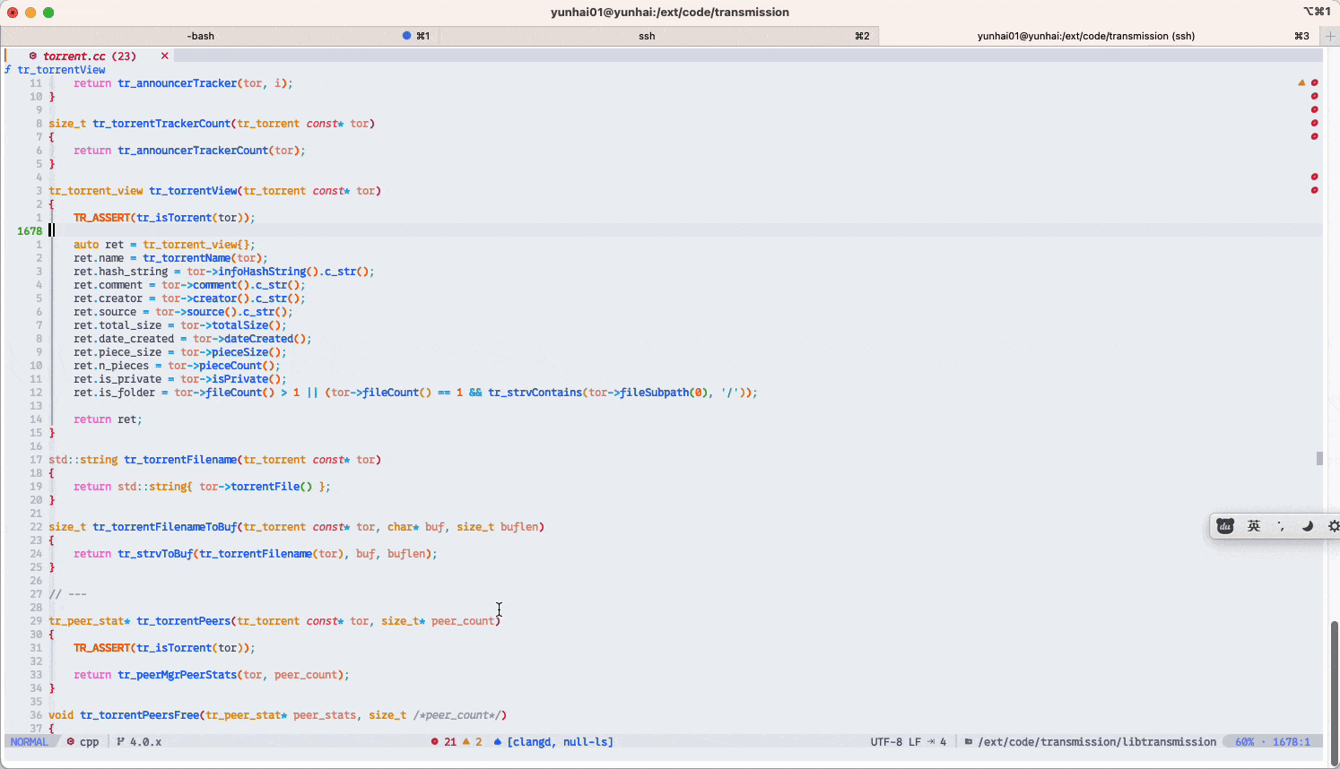The image size is (1340, 769).
Task: Click the 4.0.x branch name
Action: coord(145,741)
